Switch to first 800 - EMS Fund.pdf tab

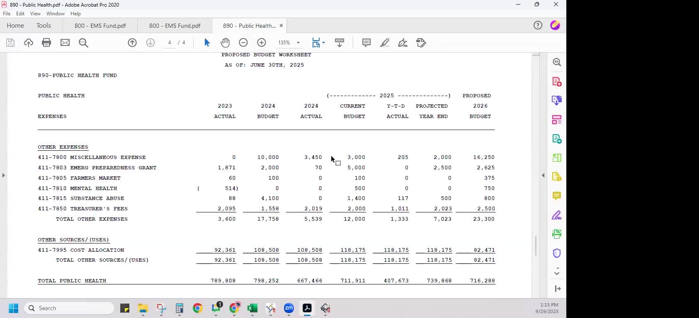click(100, 26)
